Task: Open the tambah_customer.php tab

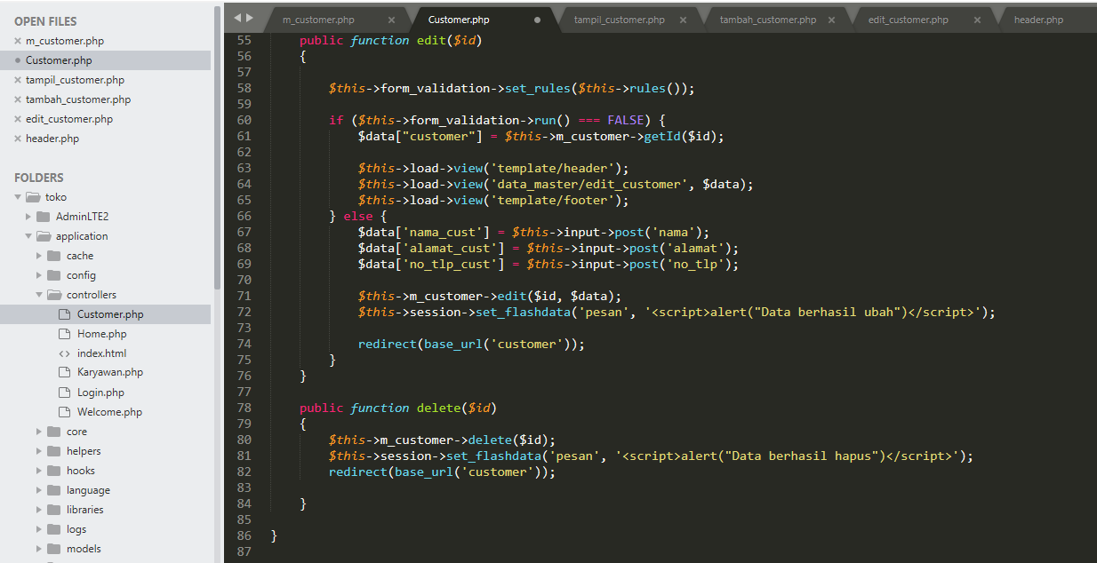Action: tap(768, 20)
